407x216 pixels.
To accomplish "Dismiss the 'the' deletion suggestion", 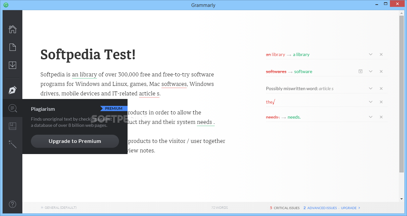I will pos(381,102).
